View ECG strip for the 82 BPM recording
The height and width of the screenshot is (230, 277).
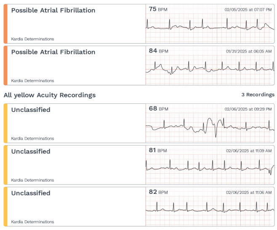210,207
